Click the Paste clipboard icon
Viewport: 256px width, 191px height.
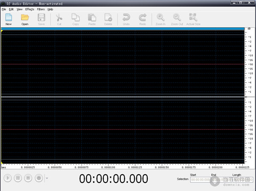tap(92, 19)
